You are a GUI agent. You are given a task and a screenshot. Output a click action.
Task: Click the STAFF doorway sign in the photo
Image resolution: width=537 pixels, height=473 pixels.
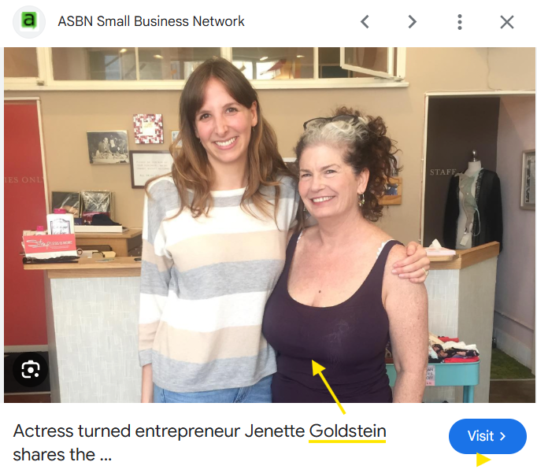443,172
